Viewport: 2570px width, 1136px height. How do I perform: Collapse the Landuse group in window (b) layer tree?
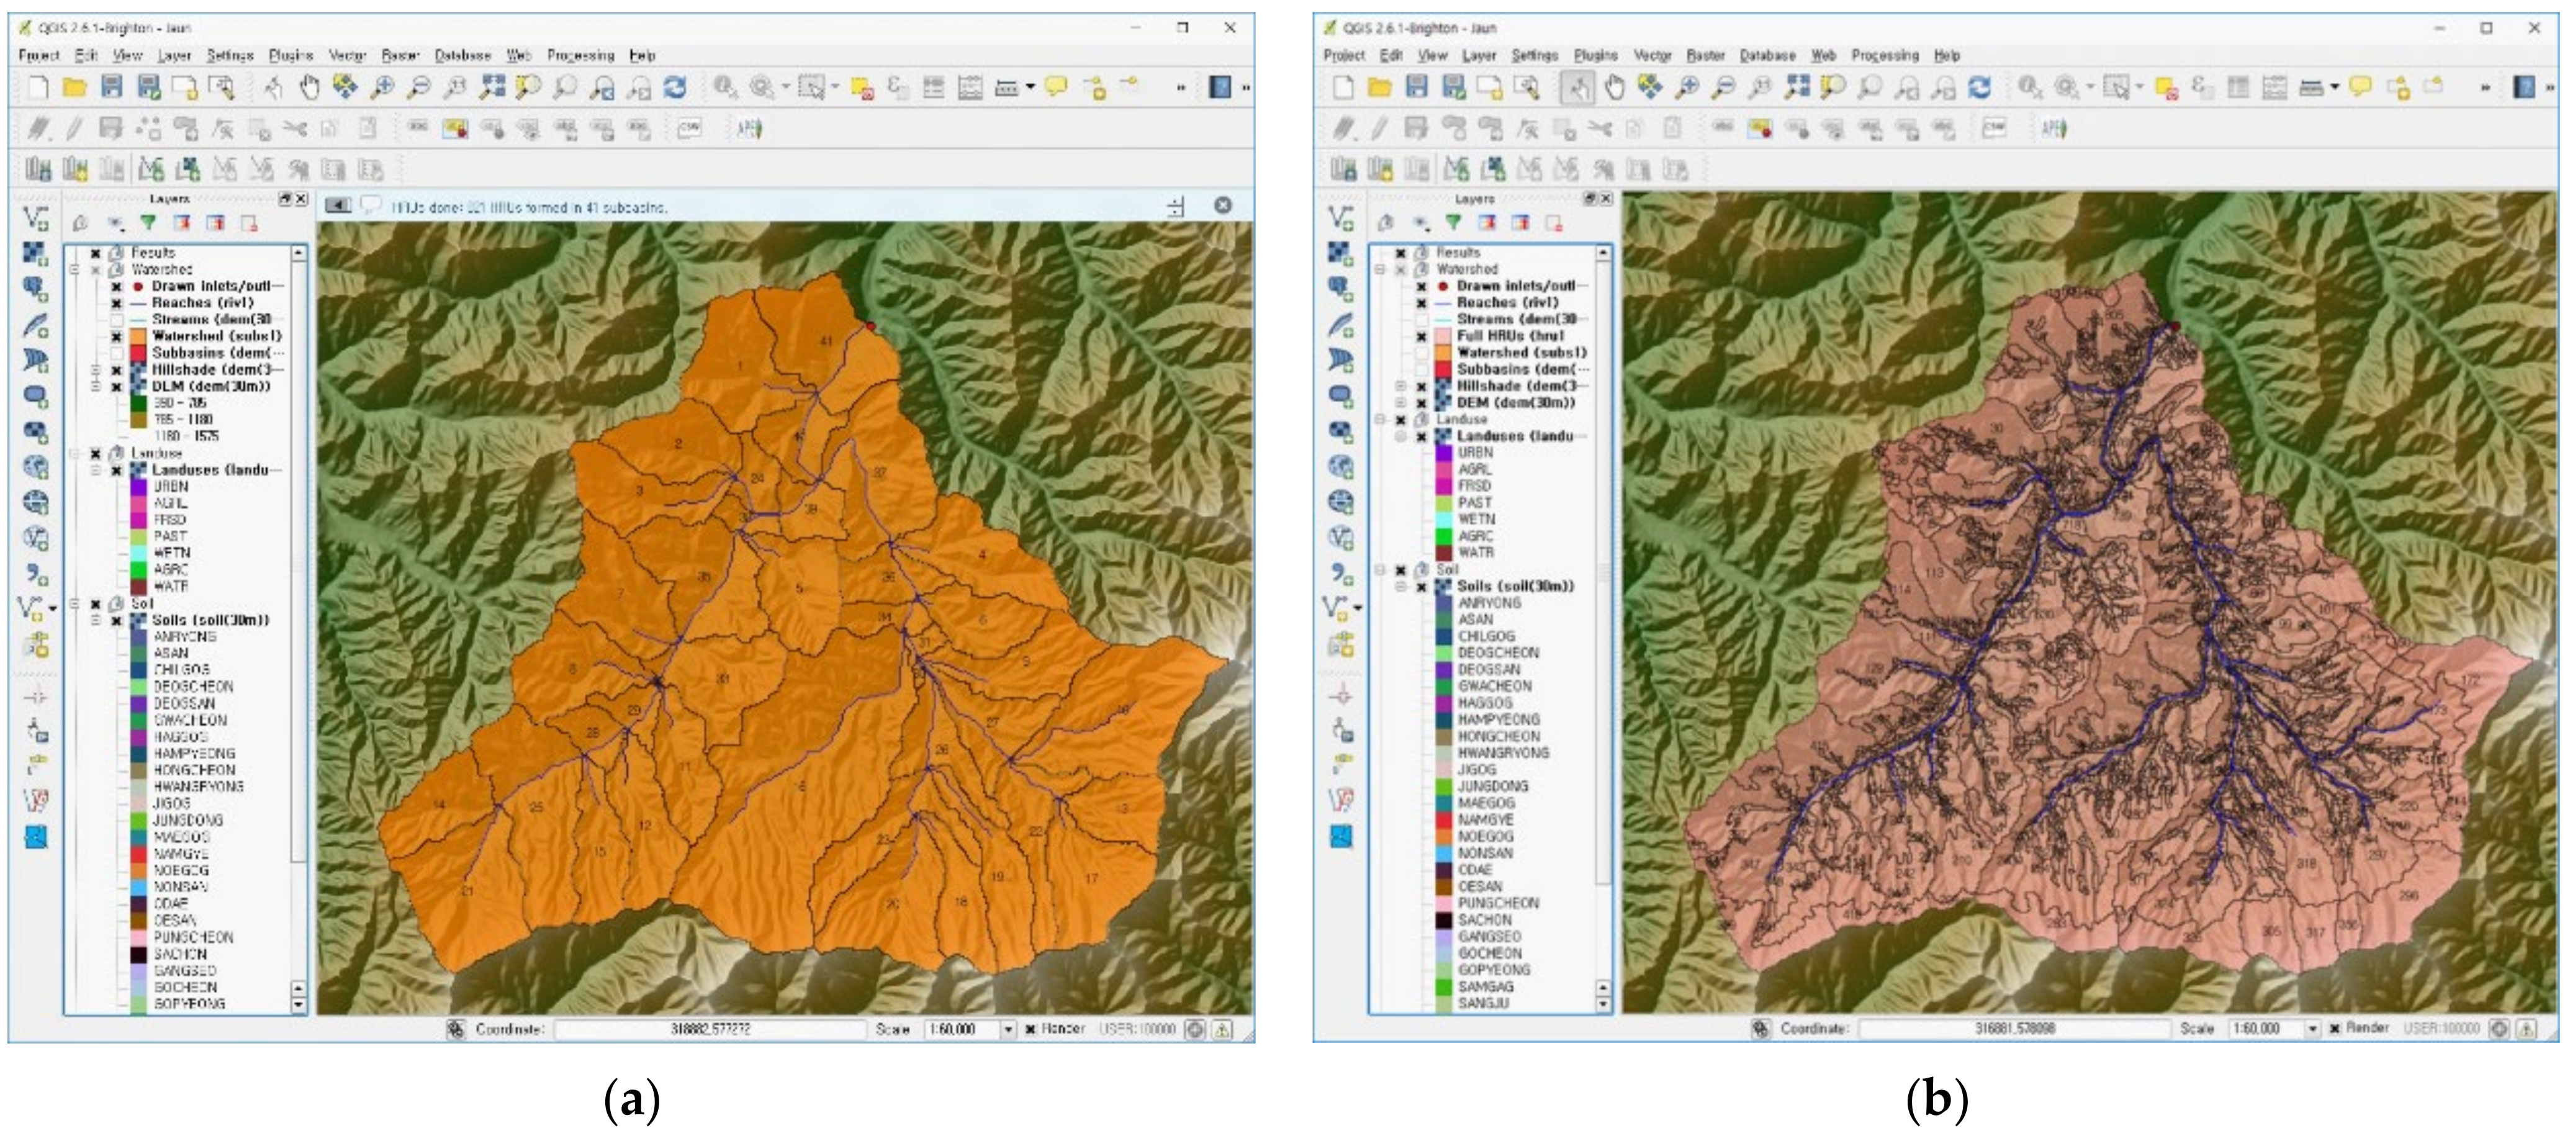point(1381,420)
